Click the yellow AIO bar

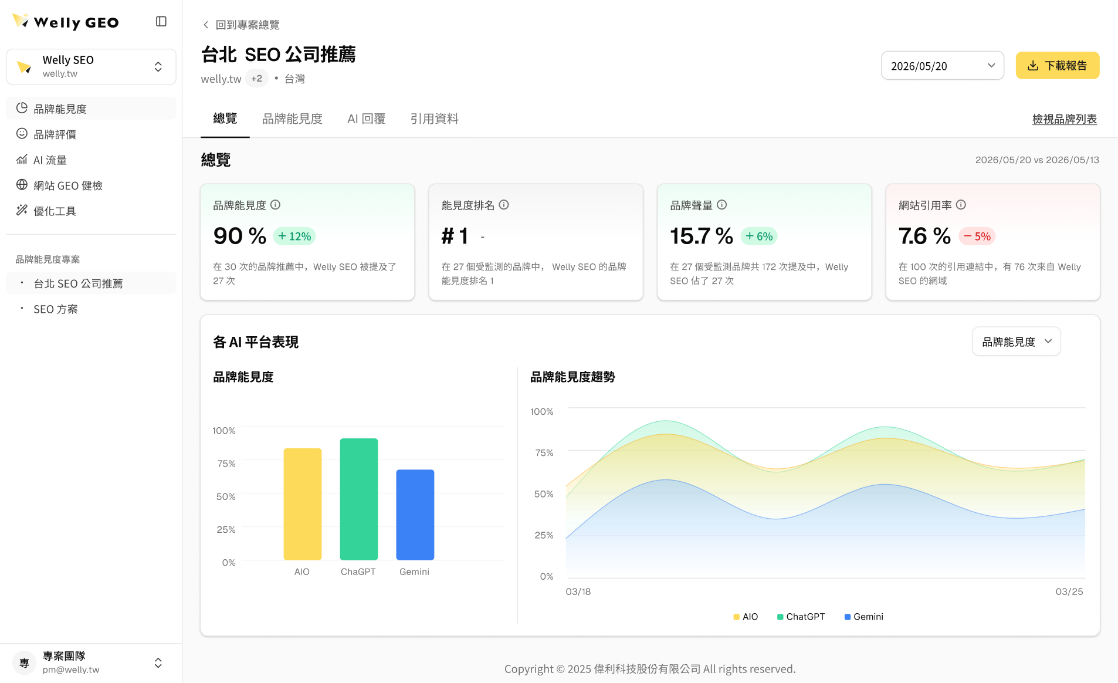(x=303, y=504)
